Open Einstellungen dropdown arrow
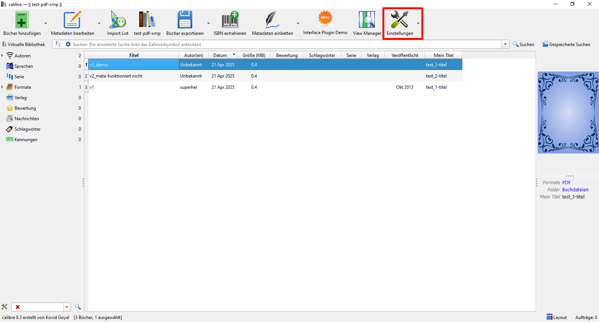 (x=418, y=23)
